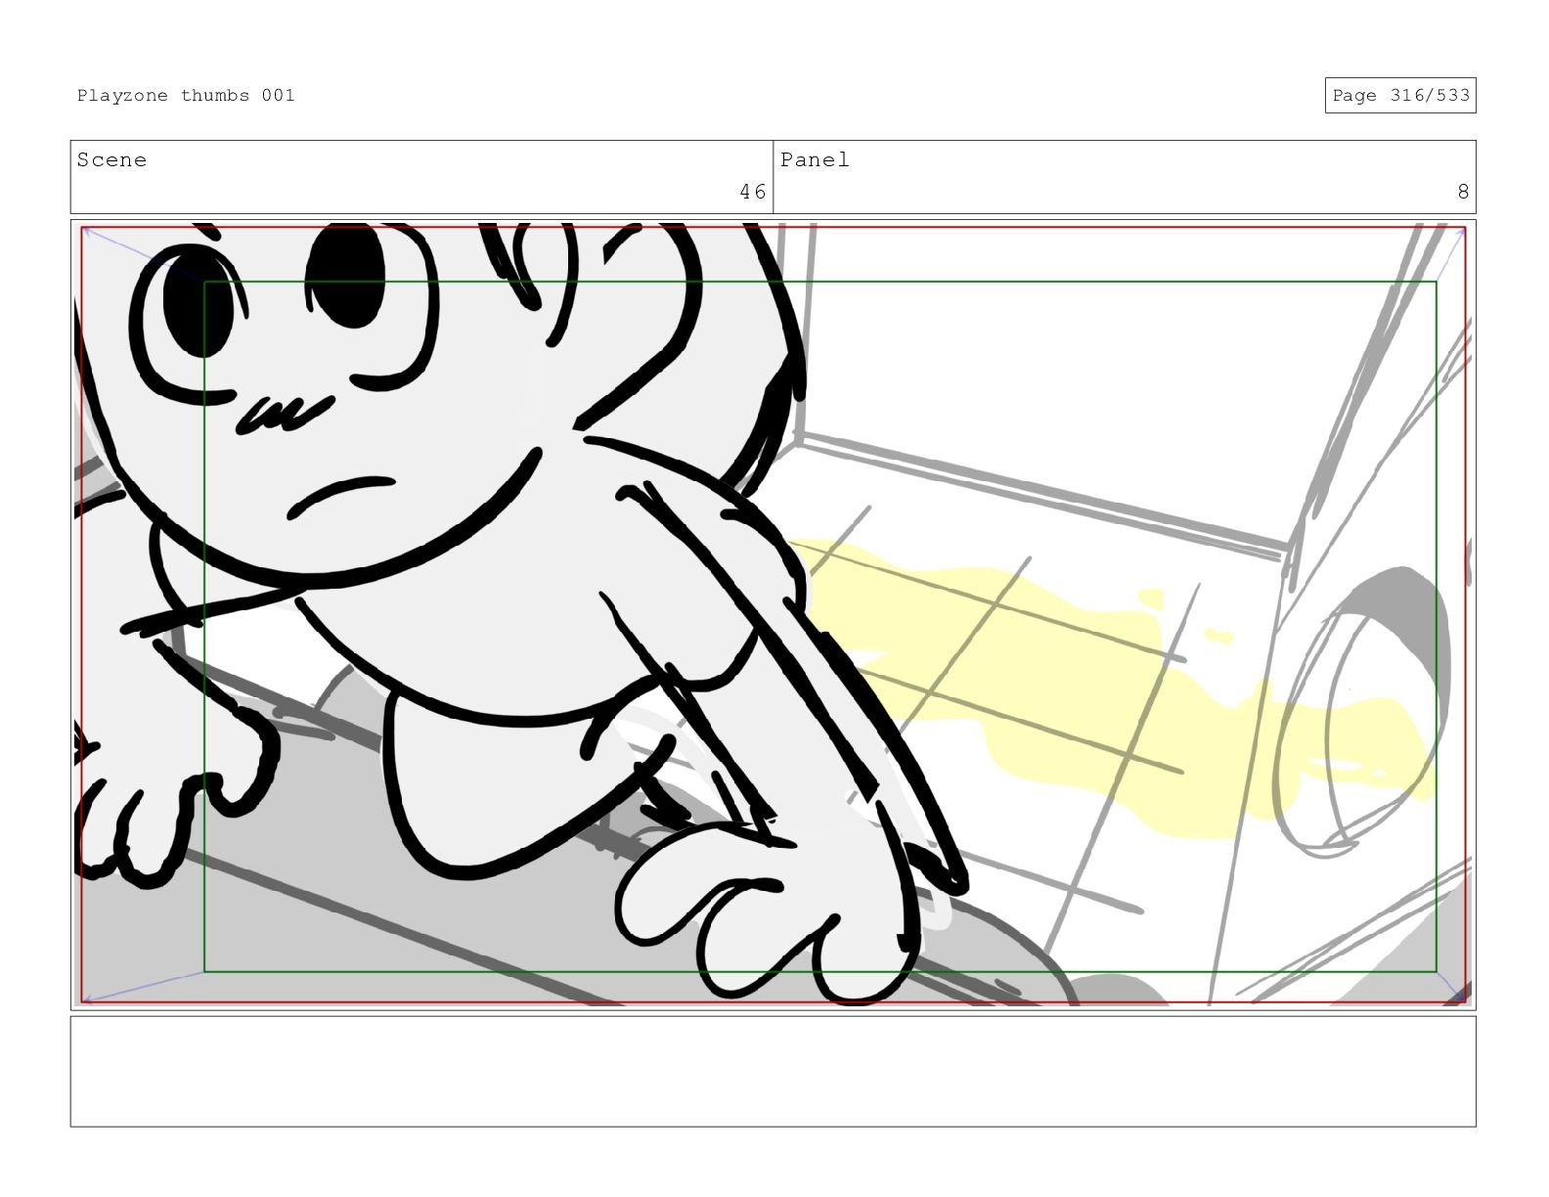The width and height of the screenshot is (1549, 1197).
Task: Click the character's nose scribble
Action: point(282,413)
